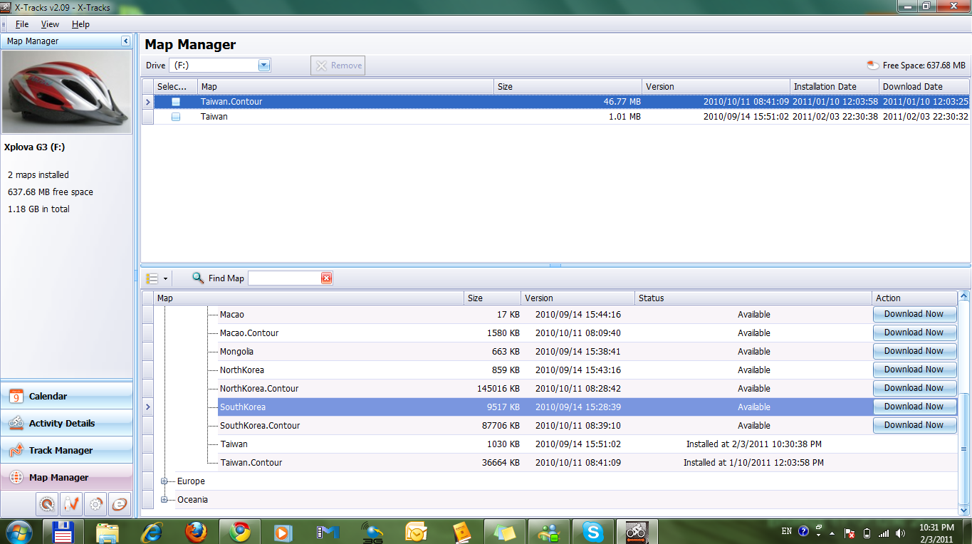This screenshot has height=544, width=972.
Task: Open the orange 'e' web icon in sidebar footer
Action: click(x=120, y=504)
